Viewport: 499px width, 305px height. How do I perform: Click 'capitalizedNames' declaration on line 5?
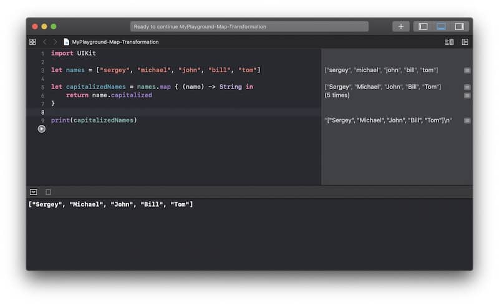[x=96, y=87]
